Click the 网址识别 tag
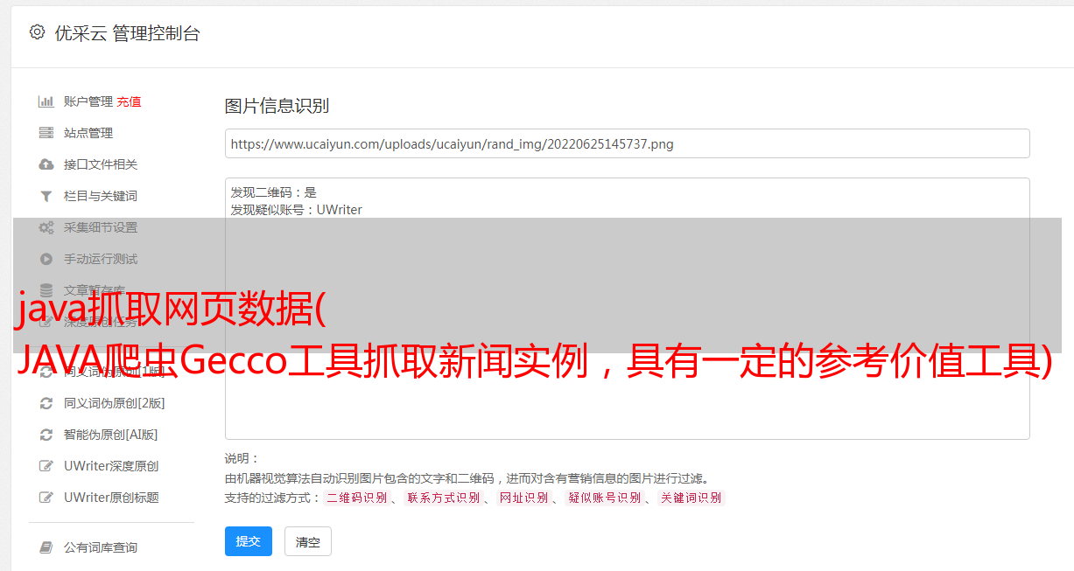 (x=523, y=498)
